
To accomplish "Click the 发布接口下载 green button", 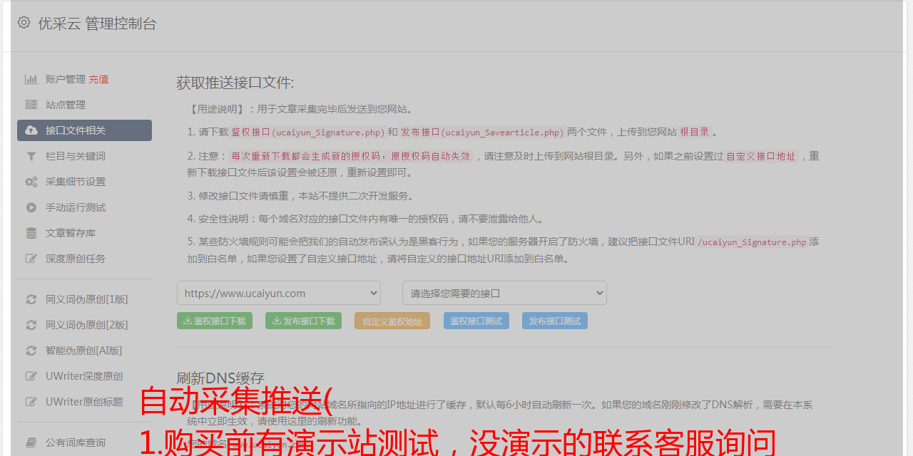I will coord(303,321).
